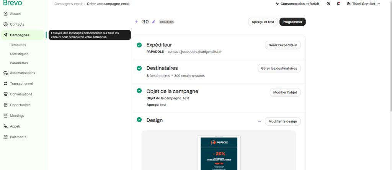
Task: Go to Templates in the sidebar
Action: tap(18, 45)
